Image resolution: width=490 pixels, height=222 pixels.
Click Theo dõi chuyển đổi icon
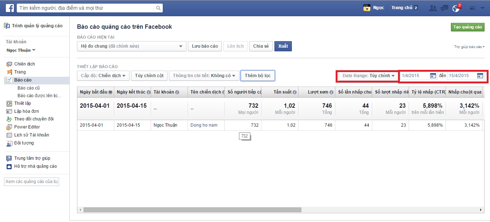pos(9,119)
